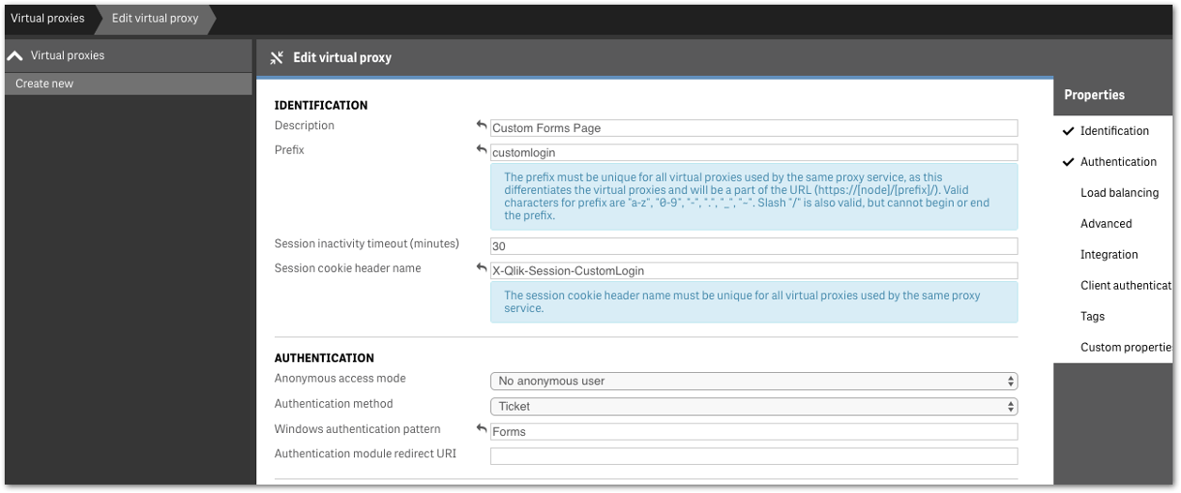Viewport: 1181px width, 493px height.
Task: Collapse the Virtual proxies sidebar chevron
Action: (15, 56)
